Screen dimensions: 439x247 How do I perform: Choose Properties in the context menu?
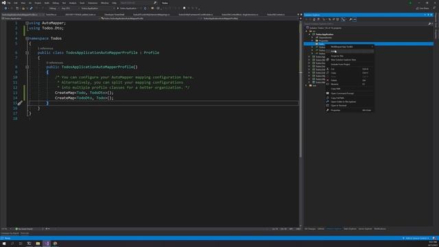(349, 110)
